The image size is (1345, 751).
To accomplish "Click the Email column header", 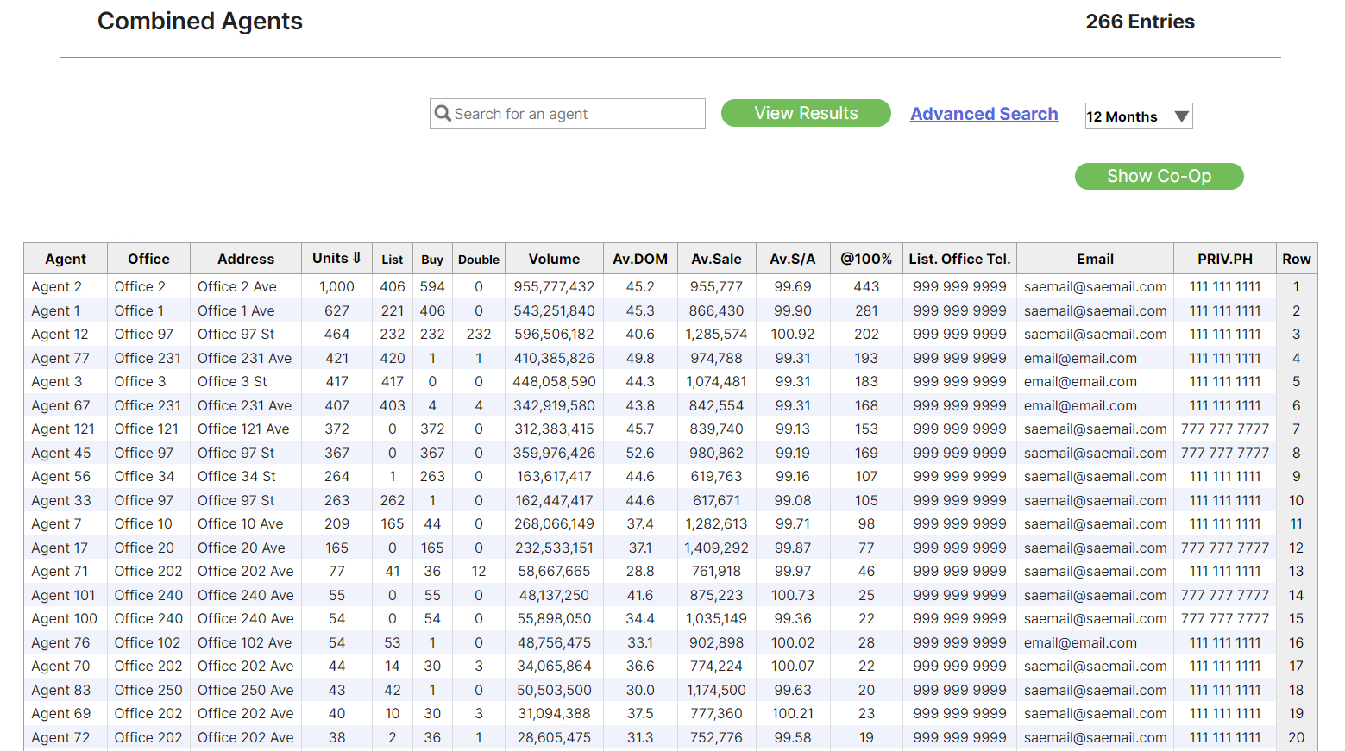I will [x=1095, y=259].
